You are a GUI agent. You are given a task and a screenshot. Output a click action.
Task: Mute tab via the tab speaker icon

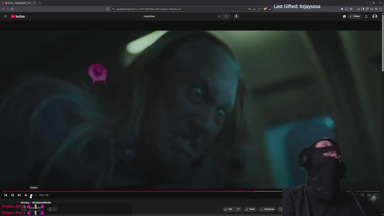[x=6, y=3]
